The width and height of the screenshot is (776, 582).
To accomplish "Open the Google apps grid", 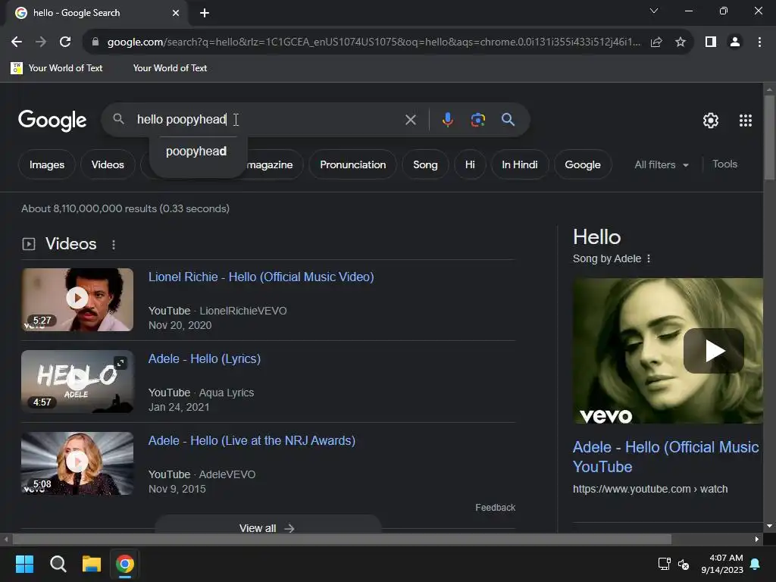I will coord(746,120).
